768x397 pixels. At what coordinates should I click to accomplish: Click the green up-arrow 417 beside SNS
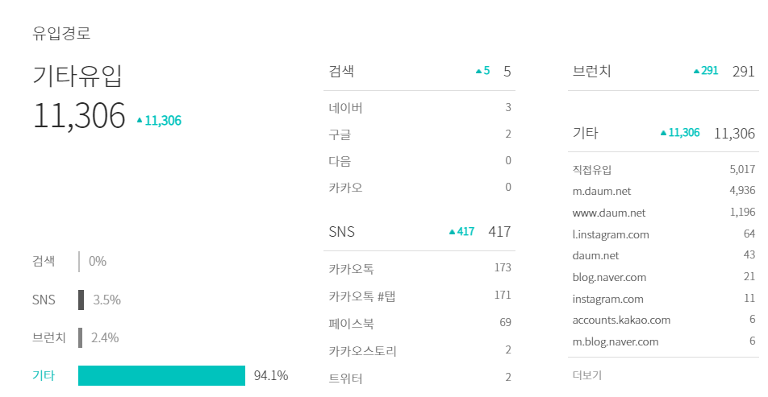coord(462,232)
